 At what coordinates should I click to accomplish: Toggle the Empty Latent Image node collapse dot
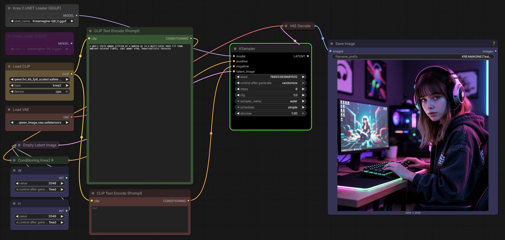tap(19, 145)
